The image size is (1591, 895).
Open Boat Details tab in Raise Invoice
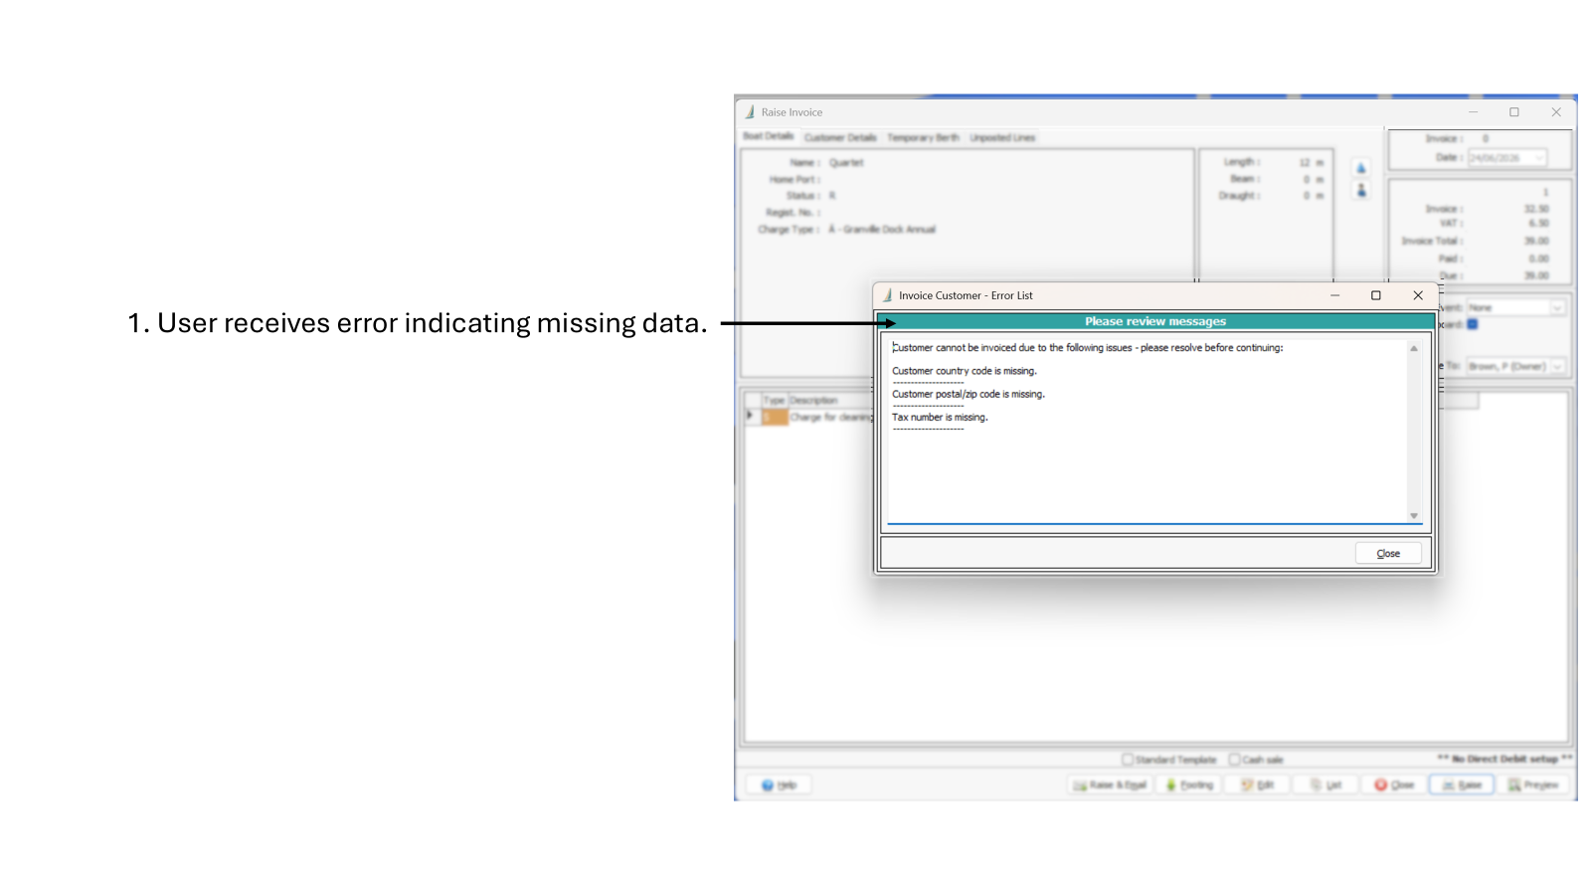click(769, 136)
